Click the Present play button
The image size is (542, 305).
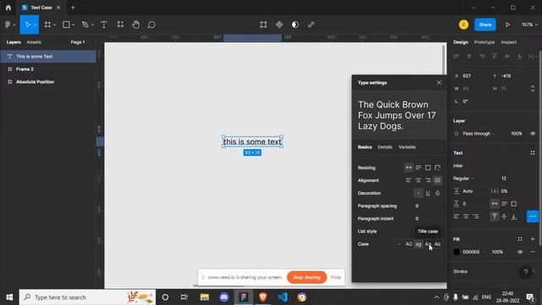507,25
